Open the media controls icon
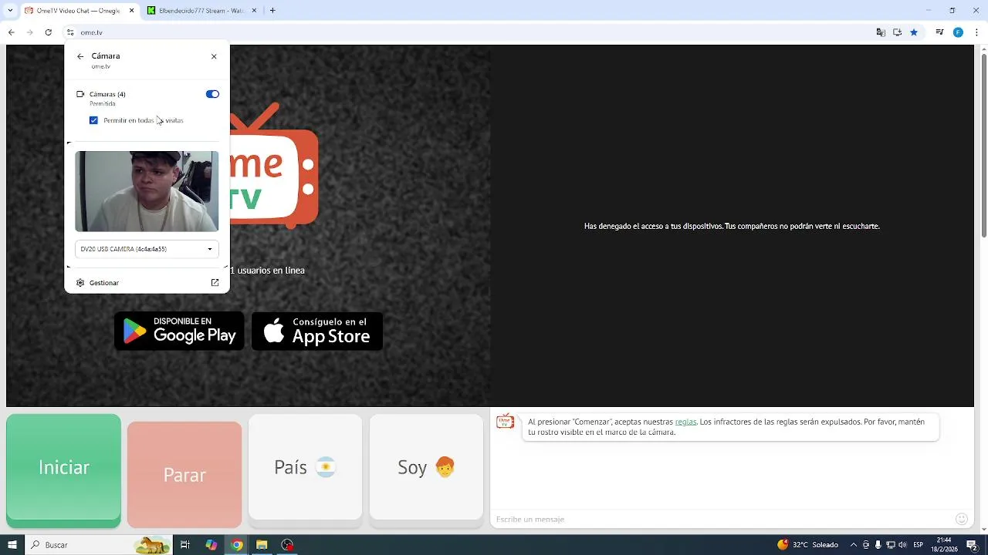The width and height of the screenshot is (988, 555). [x=939, y=32]
